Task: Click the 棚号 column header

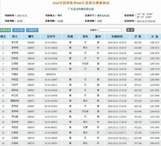Action: (x=31, y=36)
